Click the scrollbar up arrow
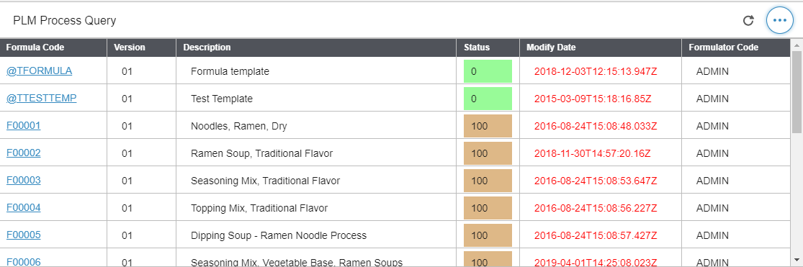This screenshot has height=267, width=803. pos(797,44)
